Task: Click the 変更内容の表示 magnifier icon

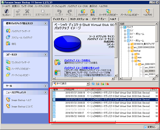Action: click(43, 12)
